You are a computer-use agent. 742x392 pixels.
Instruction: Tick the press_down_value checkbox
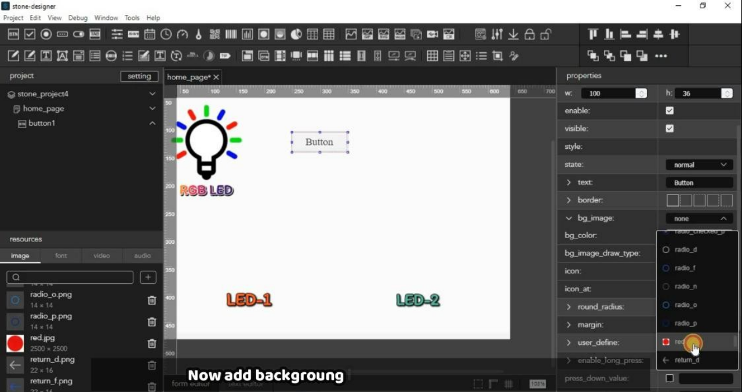tap(670, 378)
